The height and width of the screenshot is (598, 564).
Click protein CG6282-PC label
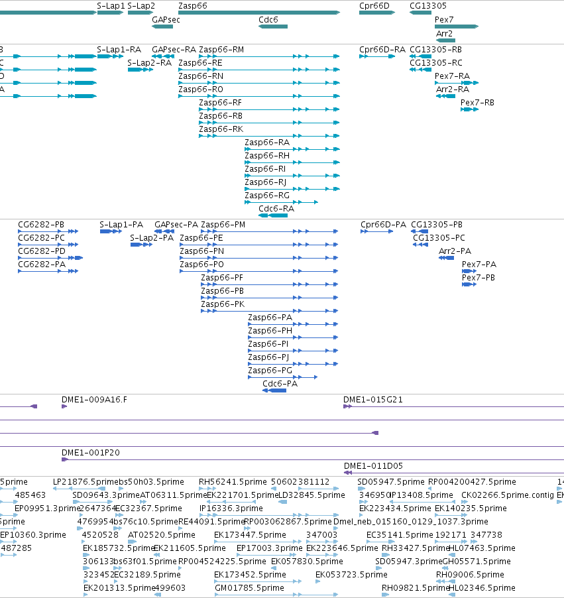[41, 238]
